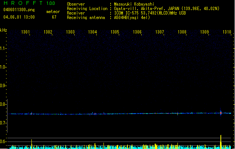The width and height of the screenshot is (235, 149).
Task: Click observer name Masayuki Kobayashi
Action: tap(134, 4)
